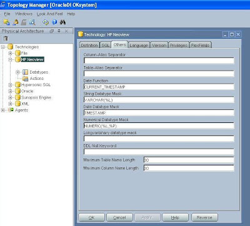Switch to the Language tab
This screenshot has height=226, width=250.
coord(139,45)
